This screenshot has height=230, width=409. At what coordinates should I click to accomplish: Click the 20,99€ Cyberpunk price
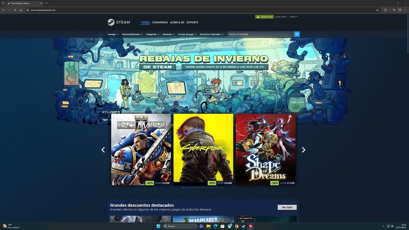[x=228, y=183]
